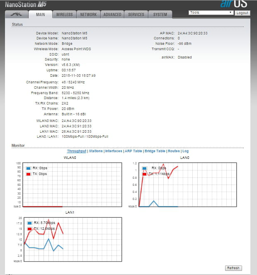This screenshot has width=257, height=275.
Task: Click the LAN1 MAC value 26:A4:3C:91:20:33
Action: tap(76, 131)
